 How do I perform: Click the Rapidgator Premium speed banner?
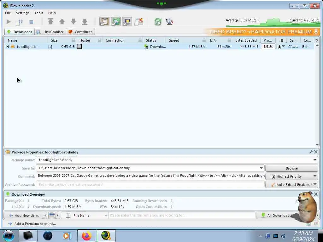pos(262,32)
